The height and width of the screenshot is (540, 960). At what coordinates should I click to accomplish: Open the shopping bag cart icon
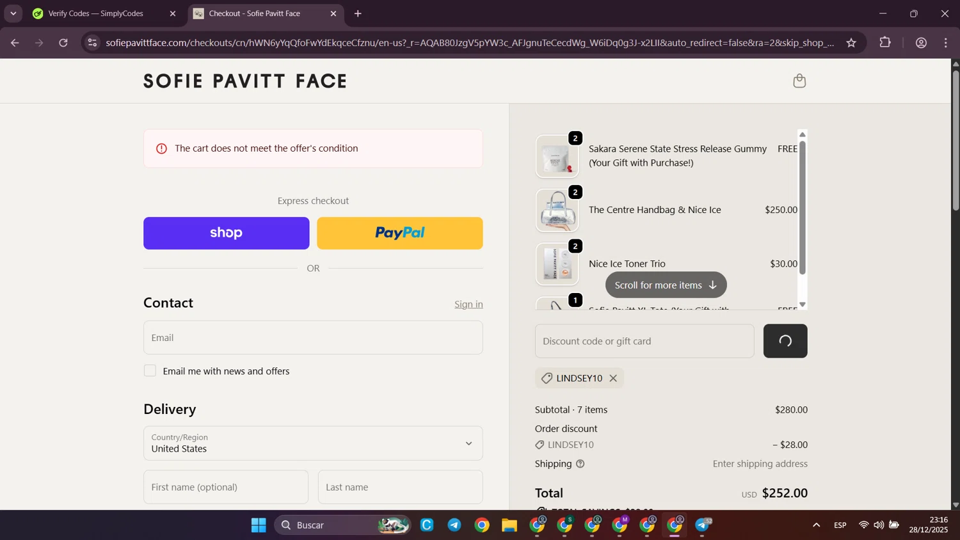point(799,81)
